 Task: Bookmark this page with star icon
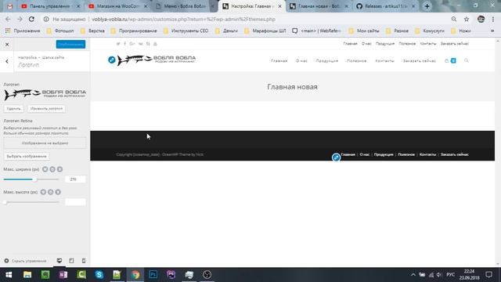[467, 19]
